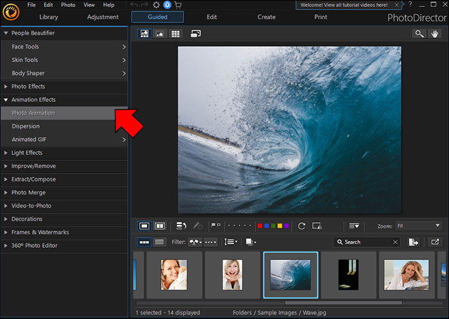449x319 pixels.
Task: Rotate photo with circular arrow icon
Action: 301,226
